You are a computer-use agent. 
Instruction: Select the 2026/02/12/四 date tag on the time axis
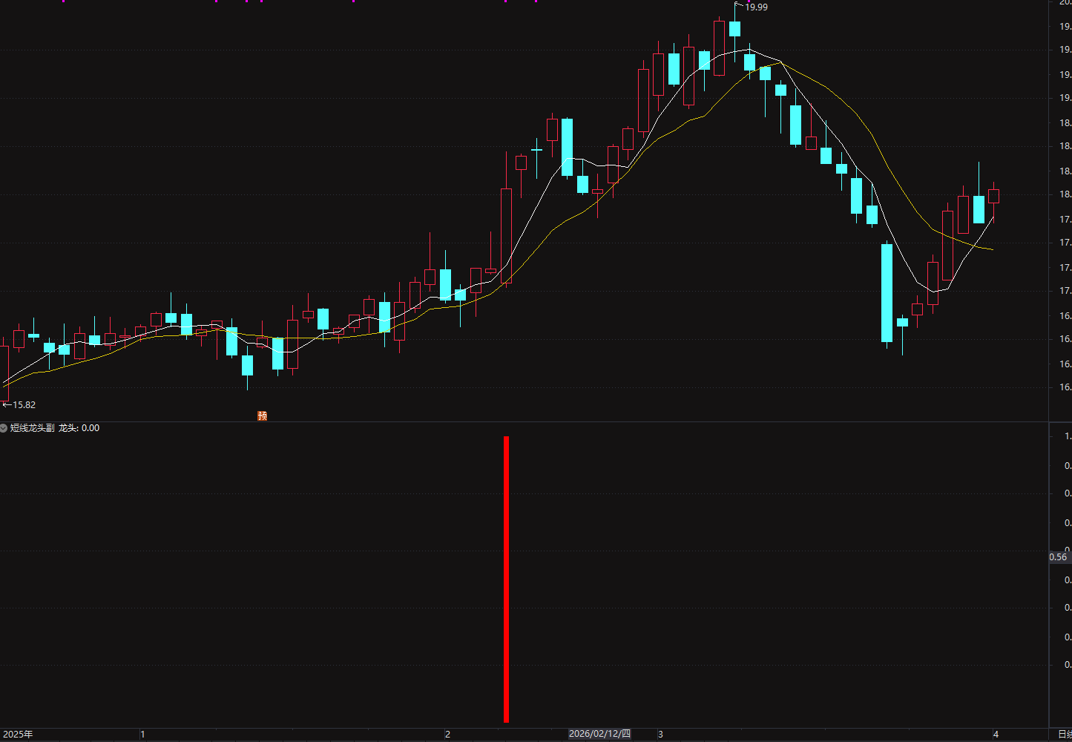tap(599, 734)
